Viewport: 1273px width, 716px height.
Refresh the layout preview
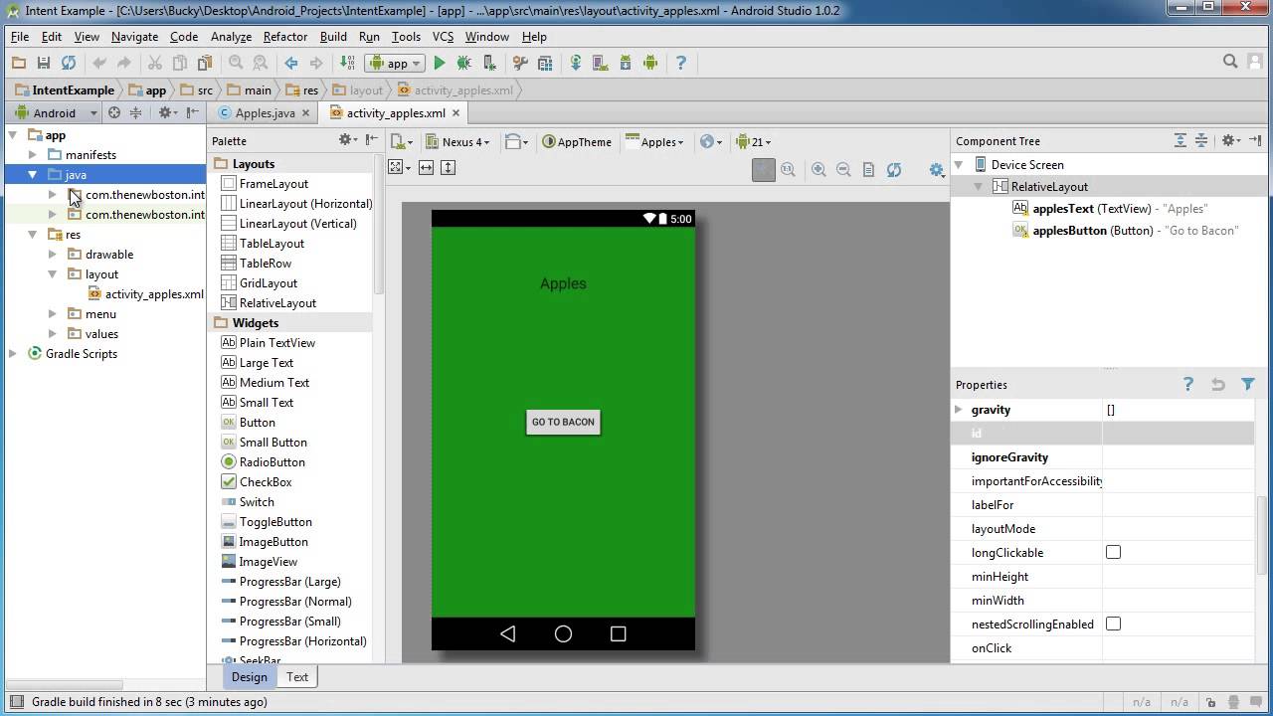tap(893, 170)
